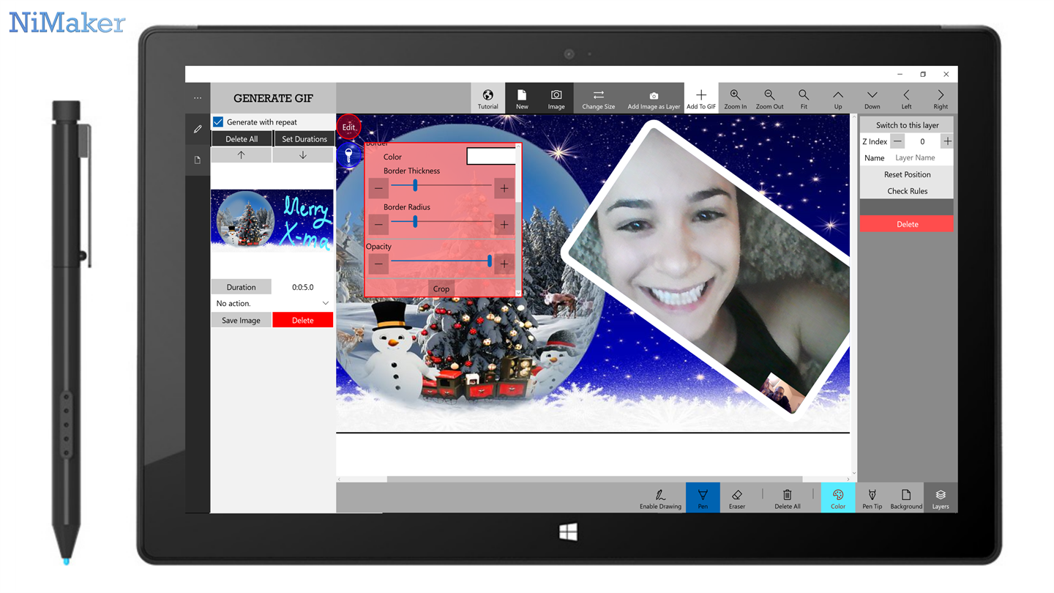Click the Layer Name input field
This screenshot has width=1054, height=593.
coord(922,158)
